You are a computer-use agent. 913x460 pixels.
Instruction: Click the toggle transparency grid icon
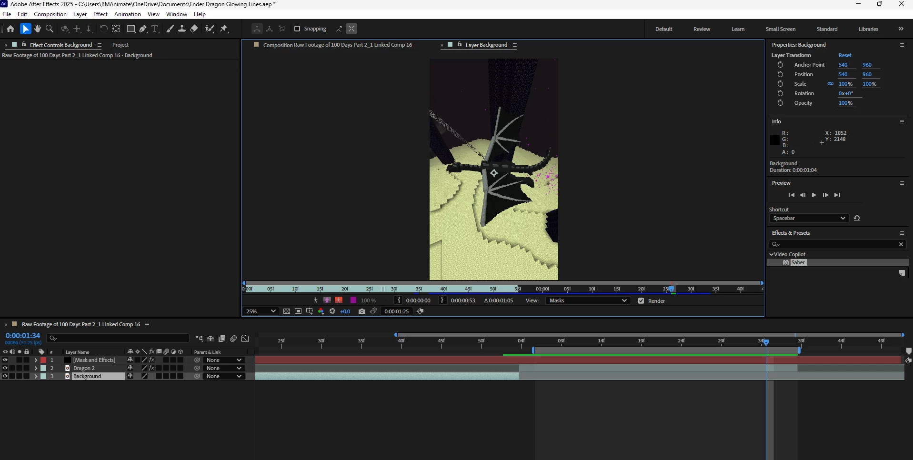(x=287, y=311)
